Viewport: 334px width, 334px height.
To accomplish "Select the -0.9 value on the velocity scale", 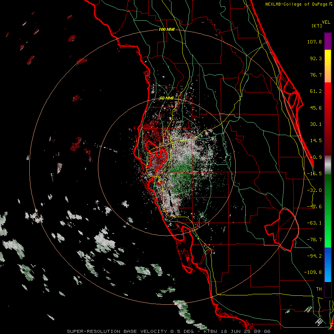I will [316, 157].
